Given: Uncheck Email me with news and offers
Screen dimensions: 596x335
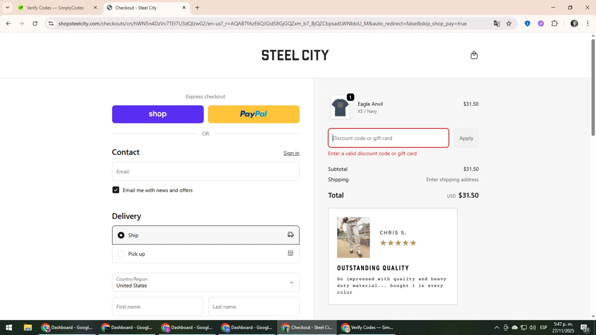Looking at the screenshot, I should pos(116,190).
